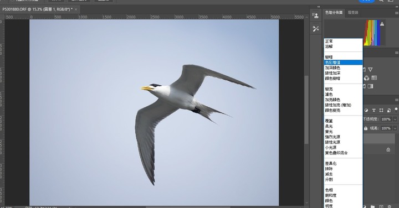399x208 pixels.
Task: Click the delete layer trash icon
Action: click(x=390, y=206)
